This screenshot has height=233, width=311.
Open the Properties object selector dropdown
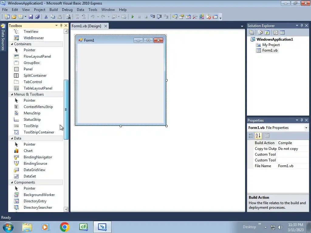[x=306, y=128]
